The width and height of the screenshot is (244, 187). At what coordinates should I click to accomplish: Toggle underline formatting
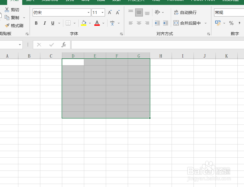[x=53, y=23]
